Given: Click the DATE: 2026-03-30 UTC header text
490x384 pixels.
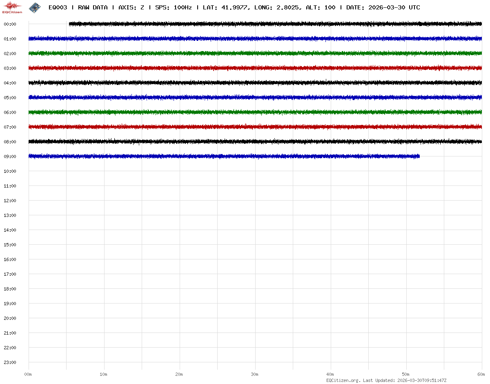Looking at the screenshot, I should (383, 7).
